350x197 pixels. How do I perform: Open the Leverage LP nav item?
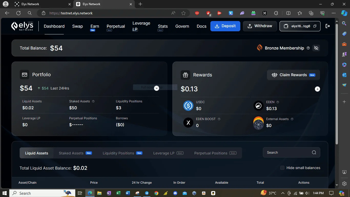141,26
